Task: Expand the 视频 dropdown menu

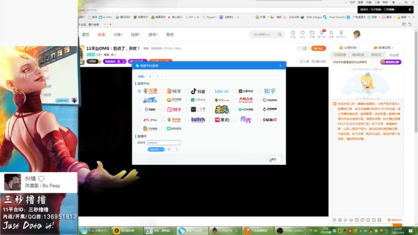Action: (x=135, y=34)
